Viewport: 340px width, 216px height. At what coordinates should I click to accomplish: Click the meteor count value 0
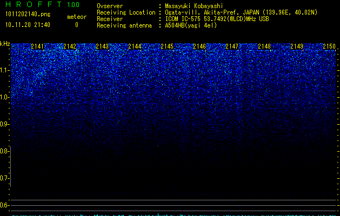(x=77, y=25)
